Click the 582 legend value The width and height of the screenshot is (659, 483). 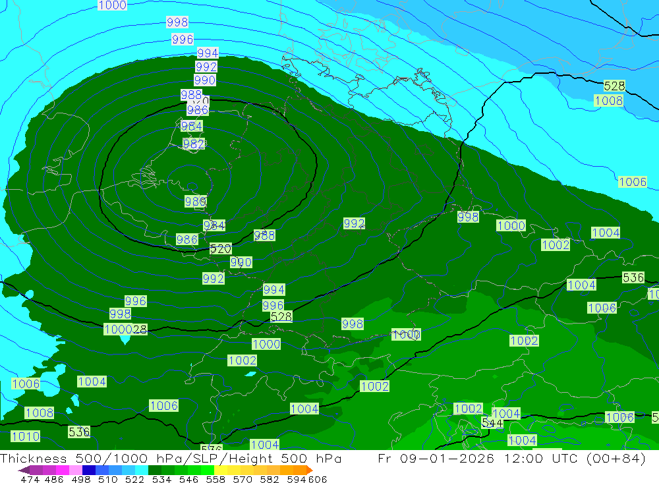pos(270,479)
